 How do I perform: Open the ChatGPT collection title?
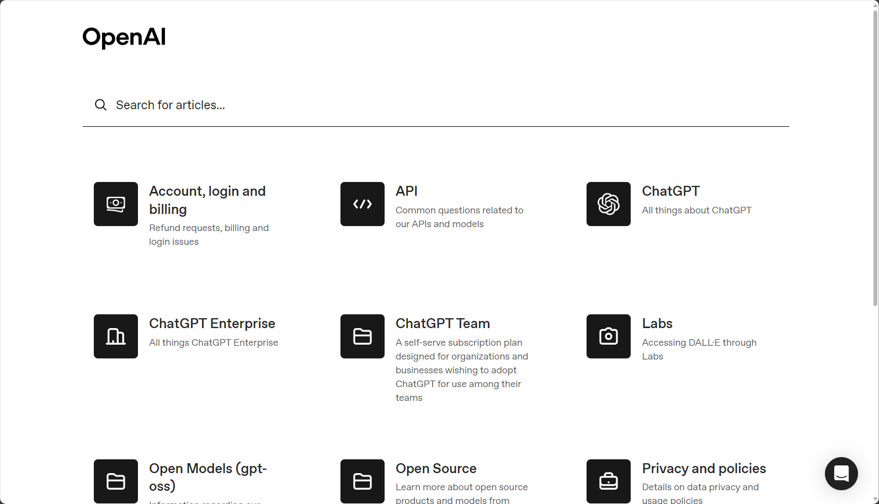tap(671, 191)
